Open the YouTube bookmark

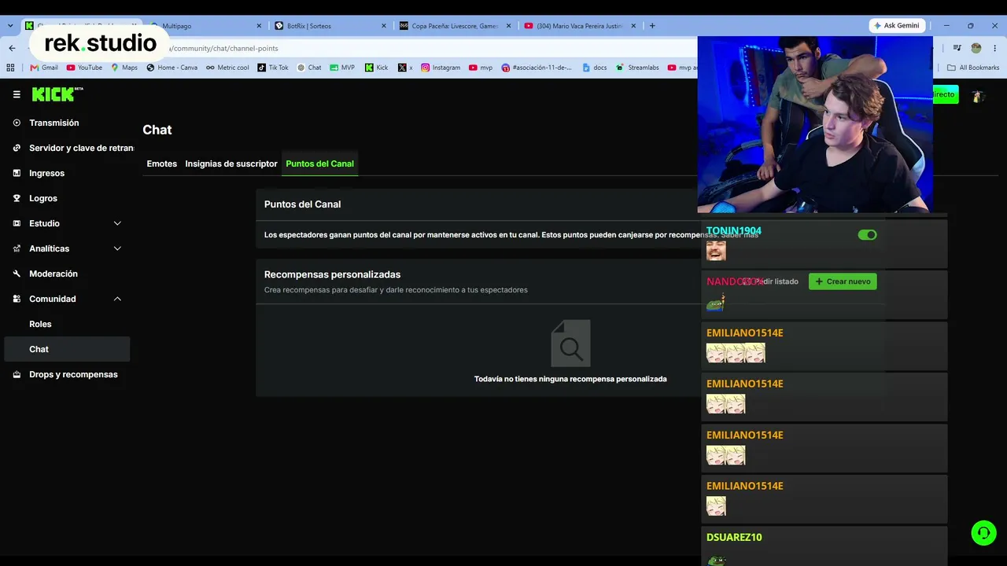click(x=85, y=68)
